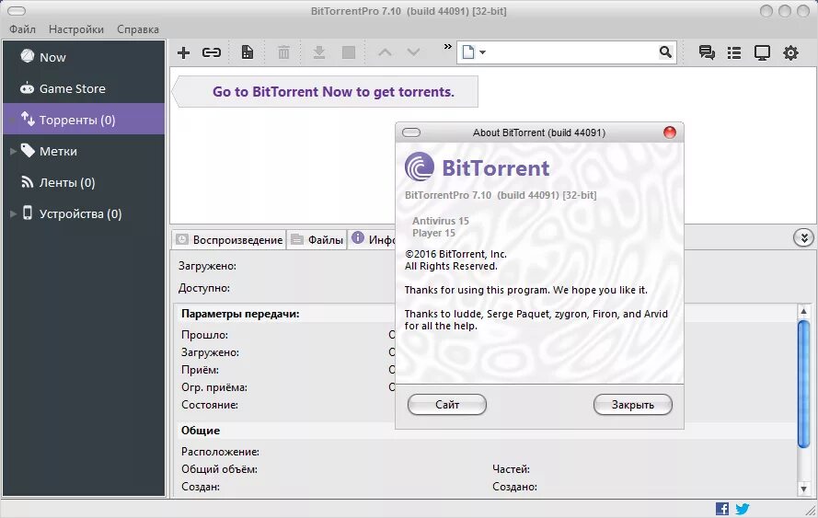This screenshot has height=518, width=818.
Task: Click the 'Общие' section header
Action: coord(201,431)
